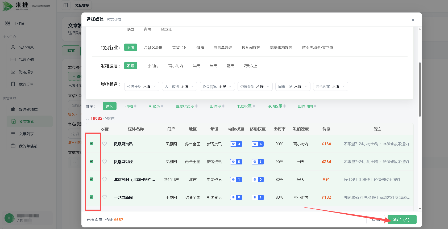The height and width of the screenshot is (229, 448).
Task: Select 两小时内 under 发稿速度
Action: [176, 66]
